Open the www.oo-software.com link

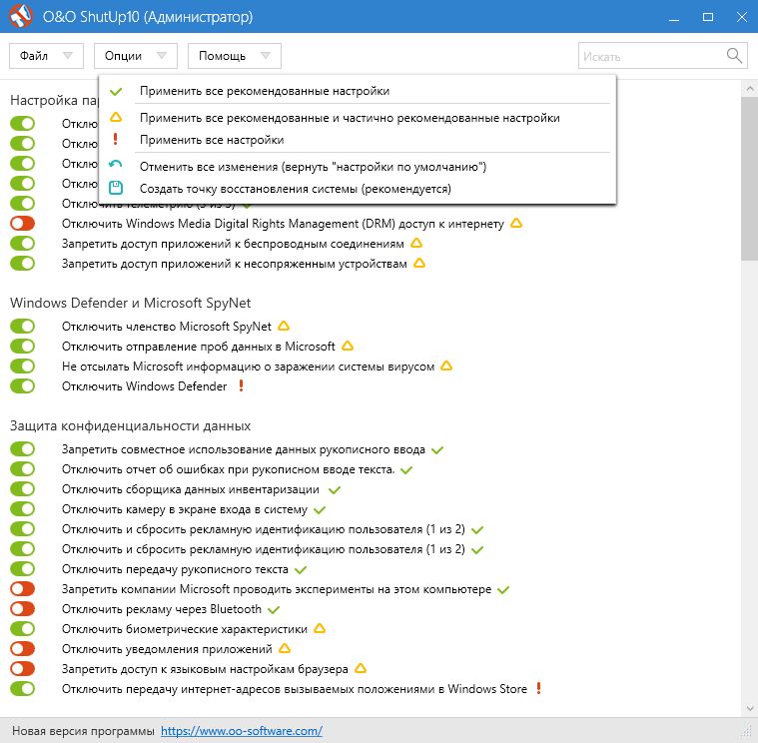coord(241,731)
